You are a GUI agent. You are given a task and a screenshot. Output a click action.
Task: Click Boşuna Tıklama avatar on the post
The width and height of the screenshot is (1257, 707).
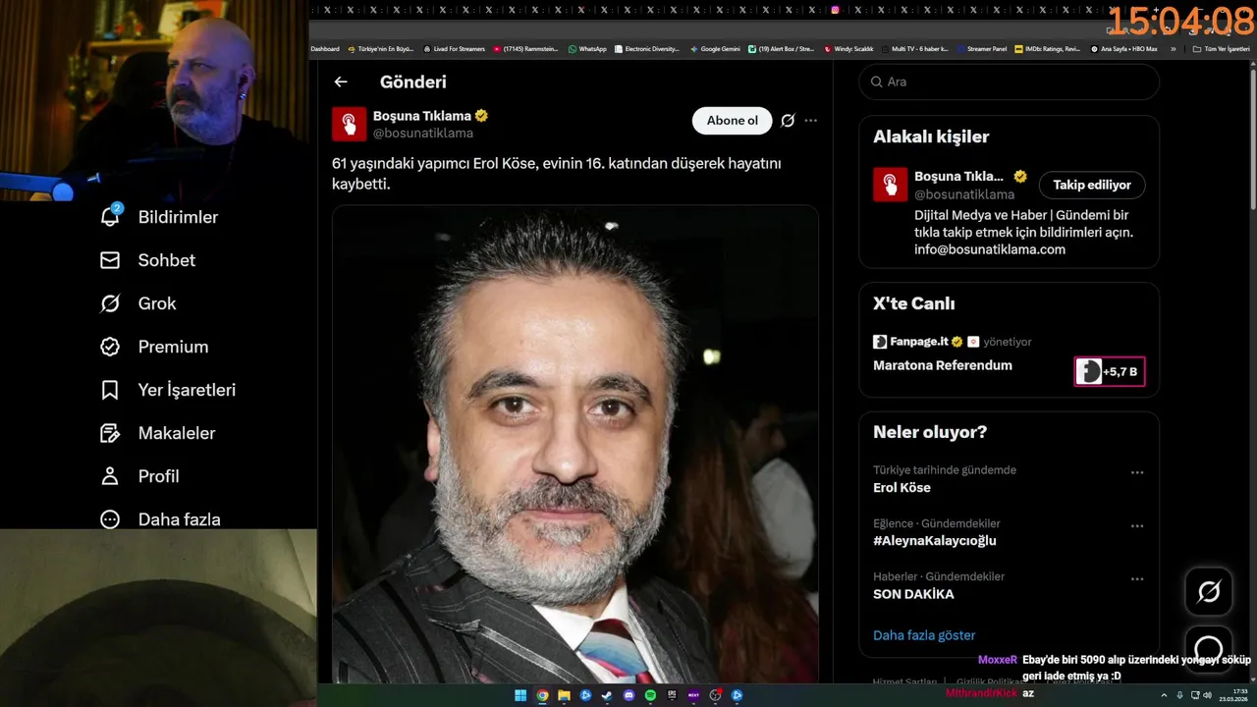350,124
